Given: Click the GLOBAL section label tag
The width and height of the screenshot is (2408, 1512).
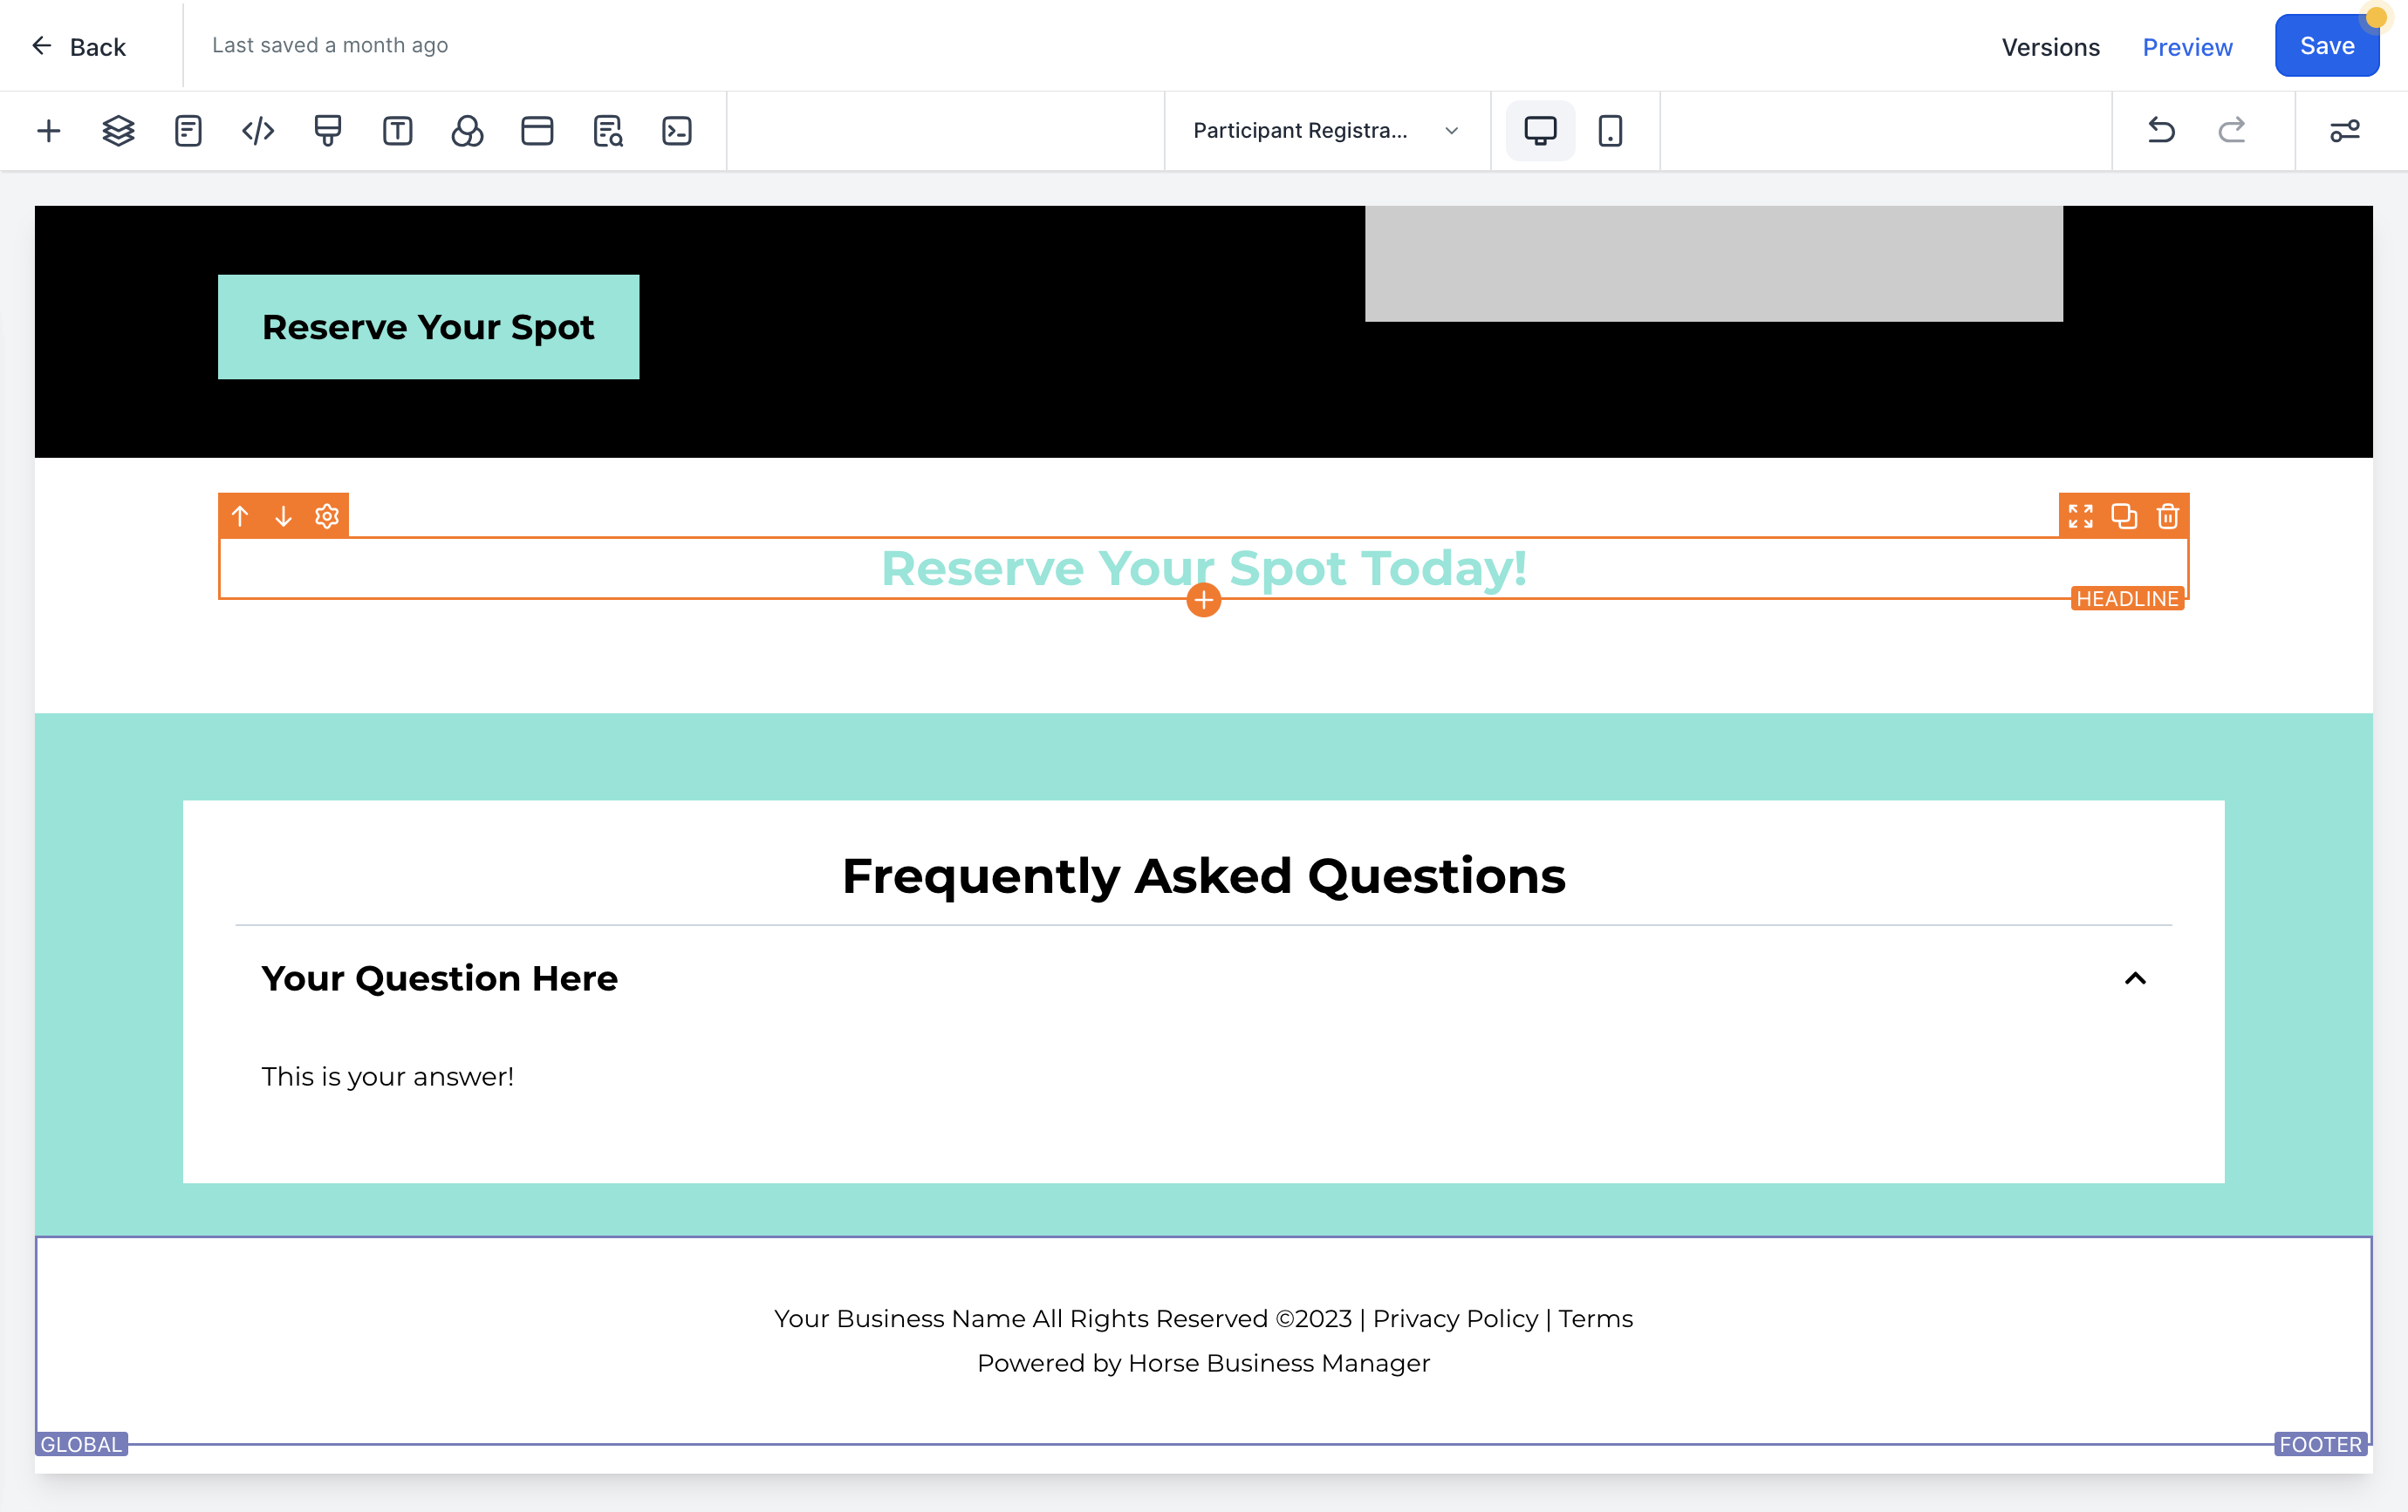Looking at the screenshot, I should pos(81,1444).
